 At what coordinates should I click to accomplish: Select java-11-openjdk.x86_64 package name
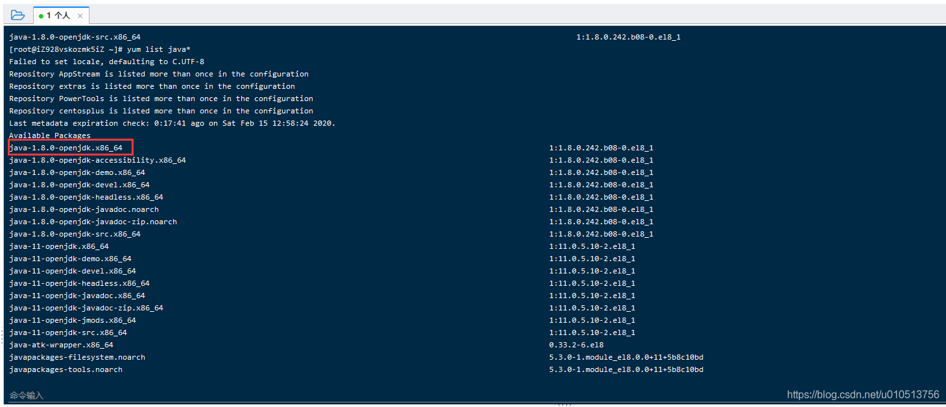(x=59, y=246)
